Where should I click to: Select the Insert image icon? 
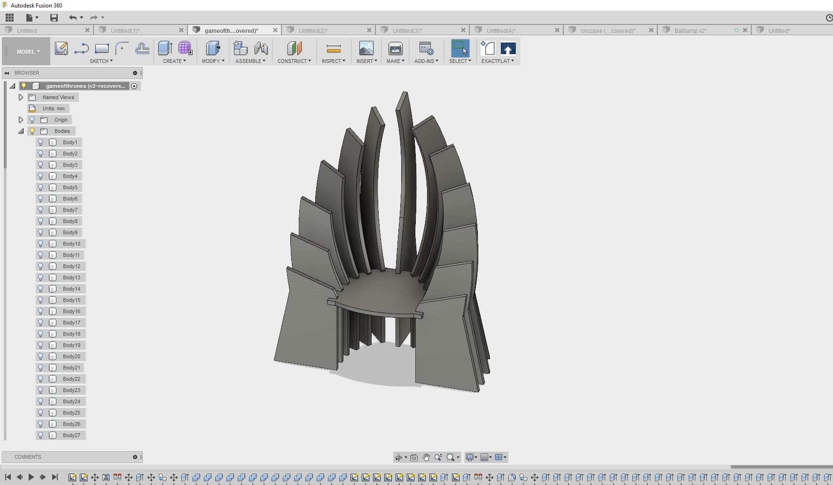[x=366, y=48]
